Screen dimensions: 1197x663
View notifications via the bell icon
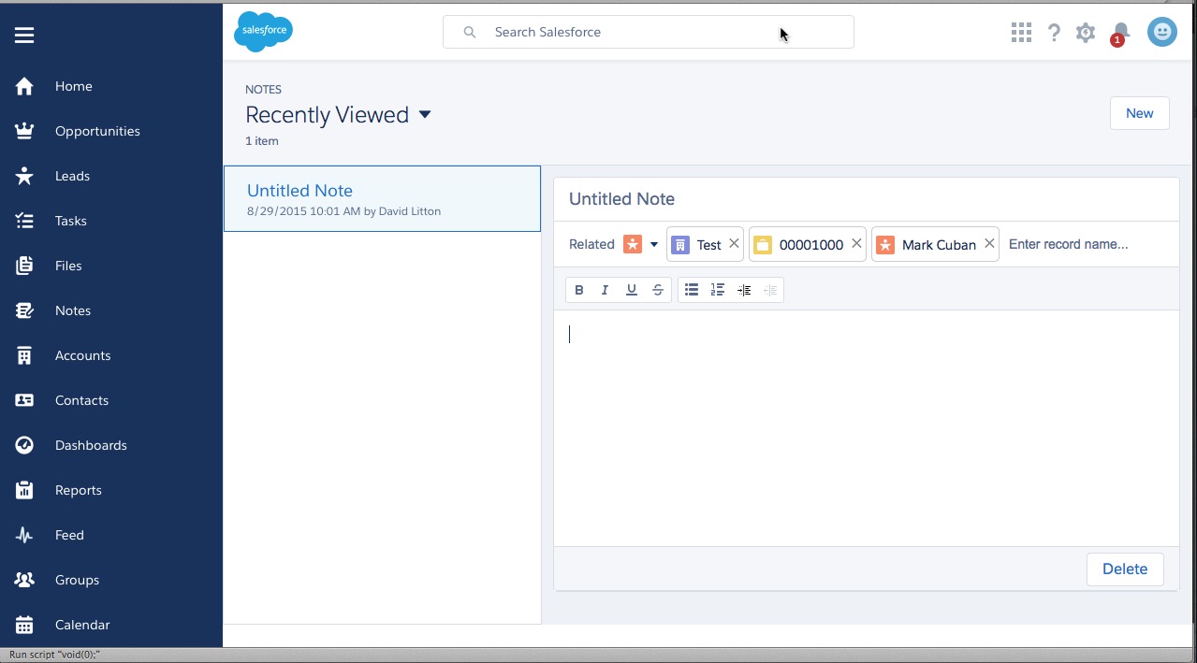click(1120, 33)
